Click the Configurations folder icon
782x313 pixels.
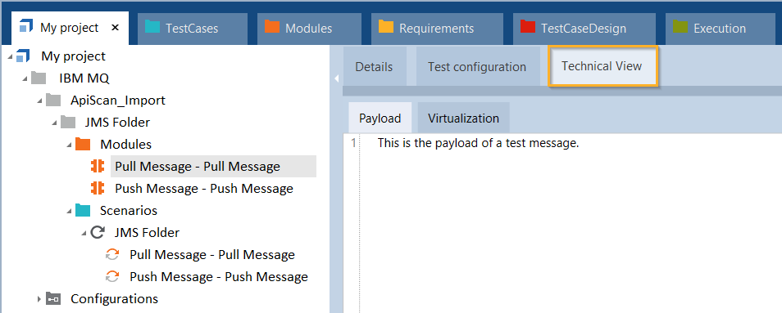(x=52, y=298)
